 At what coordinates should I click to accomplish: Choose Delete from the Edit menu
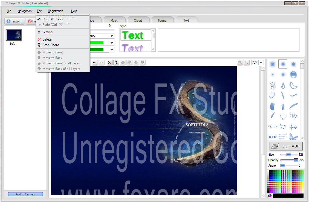[x=63, y=39]
